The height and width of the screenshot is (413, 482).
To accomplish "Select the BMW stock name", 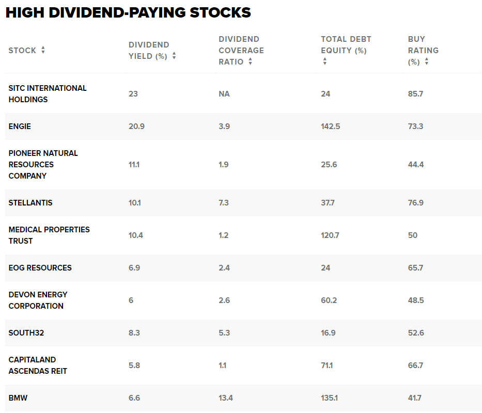I will 18,398.
